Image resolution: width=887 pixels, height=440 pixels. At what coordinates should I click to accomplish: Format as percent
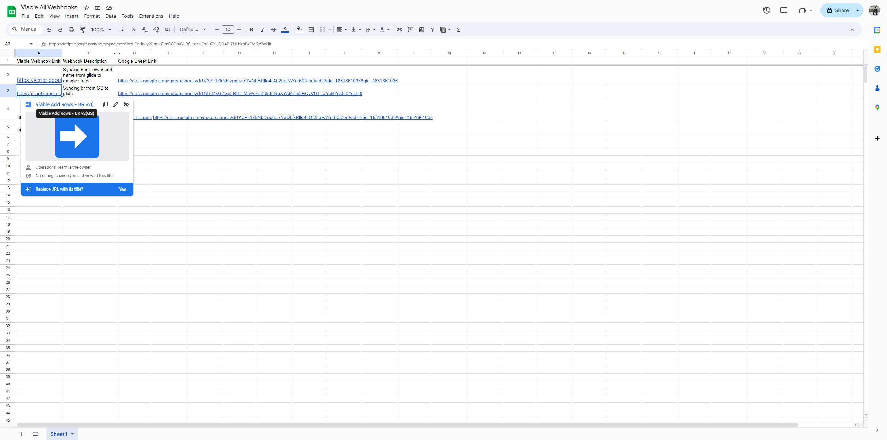(134, 30)
